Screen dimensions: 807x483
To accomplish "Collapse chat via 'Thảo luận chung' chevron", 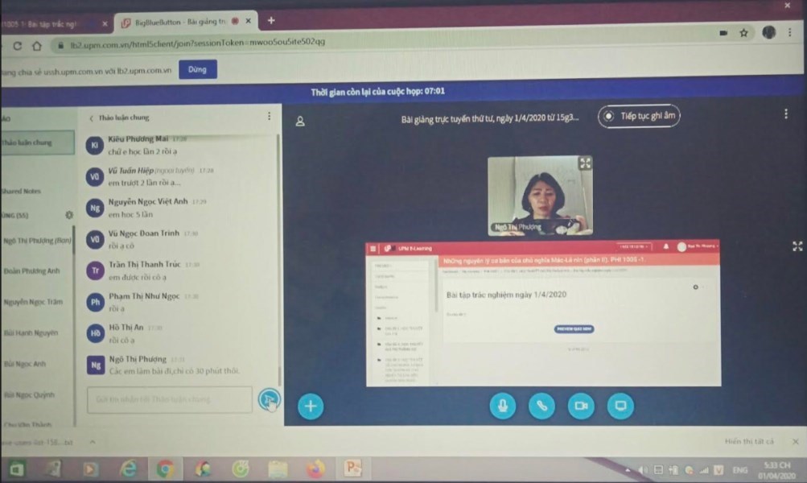I will pyautogui.click(x=91, y=118).
